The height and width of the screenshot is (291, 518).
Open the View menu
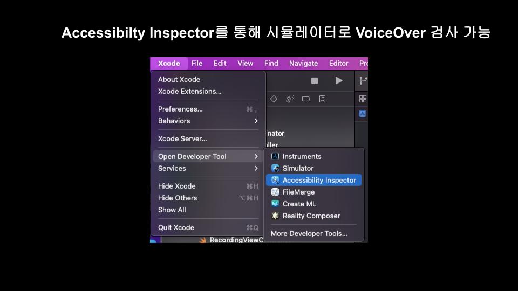coord(245,64)
